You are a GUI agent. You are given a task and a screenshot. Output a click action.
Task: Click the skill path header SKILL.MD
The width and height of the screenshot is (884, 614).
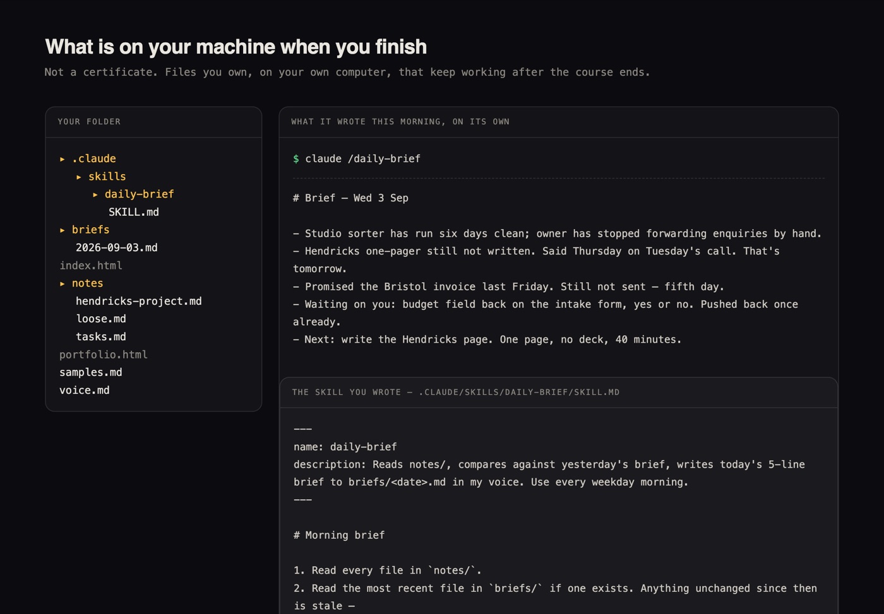click(x=455, y=392)
